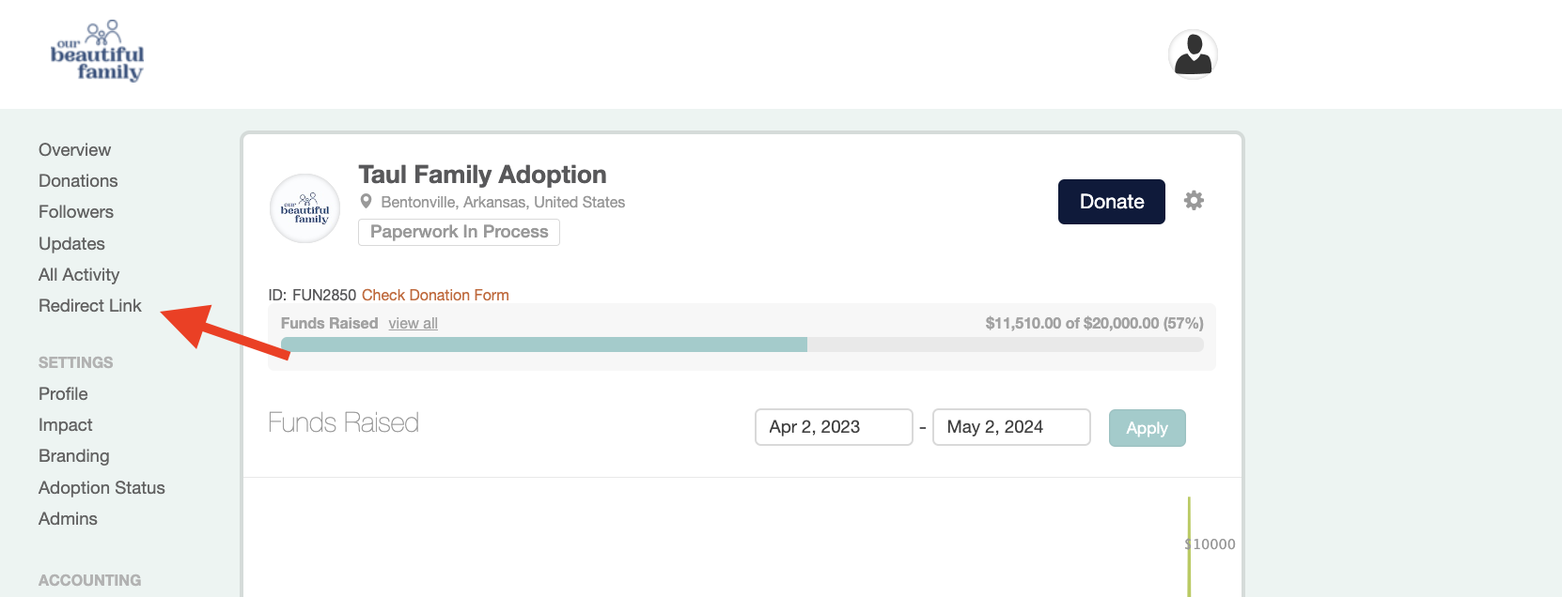Click the Donate button
The image size is (1562, 597).
tap(1111, 202)
